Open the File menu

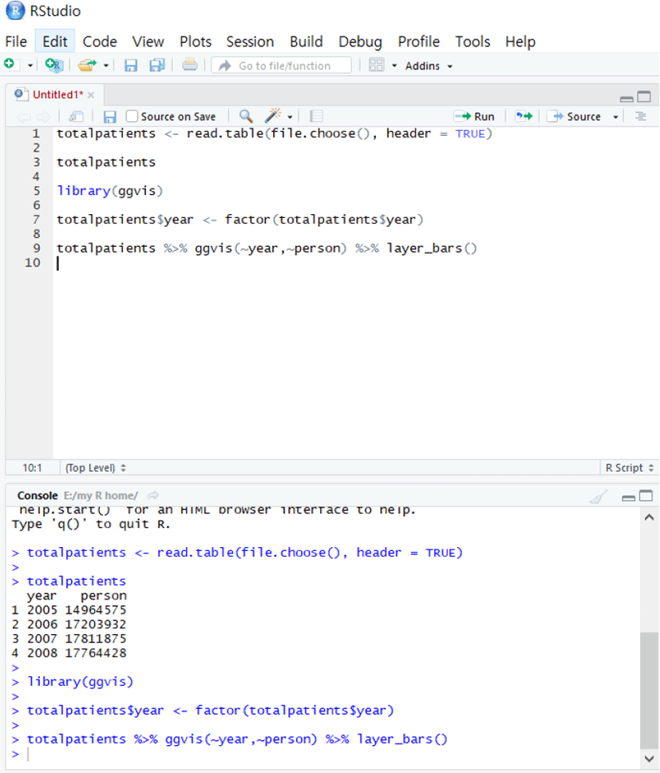coord(16,42)
